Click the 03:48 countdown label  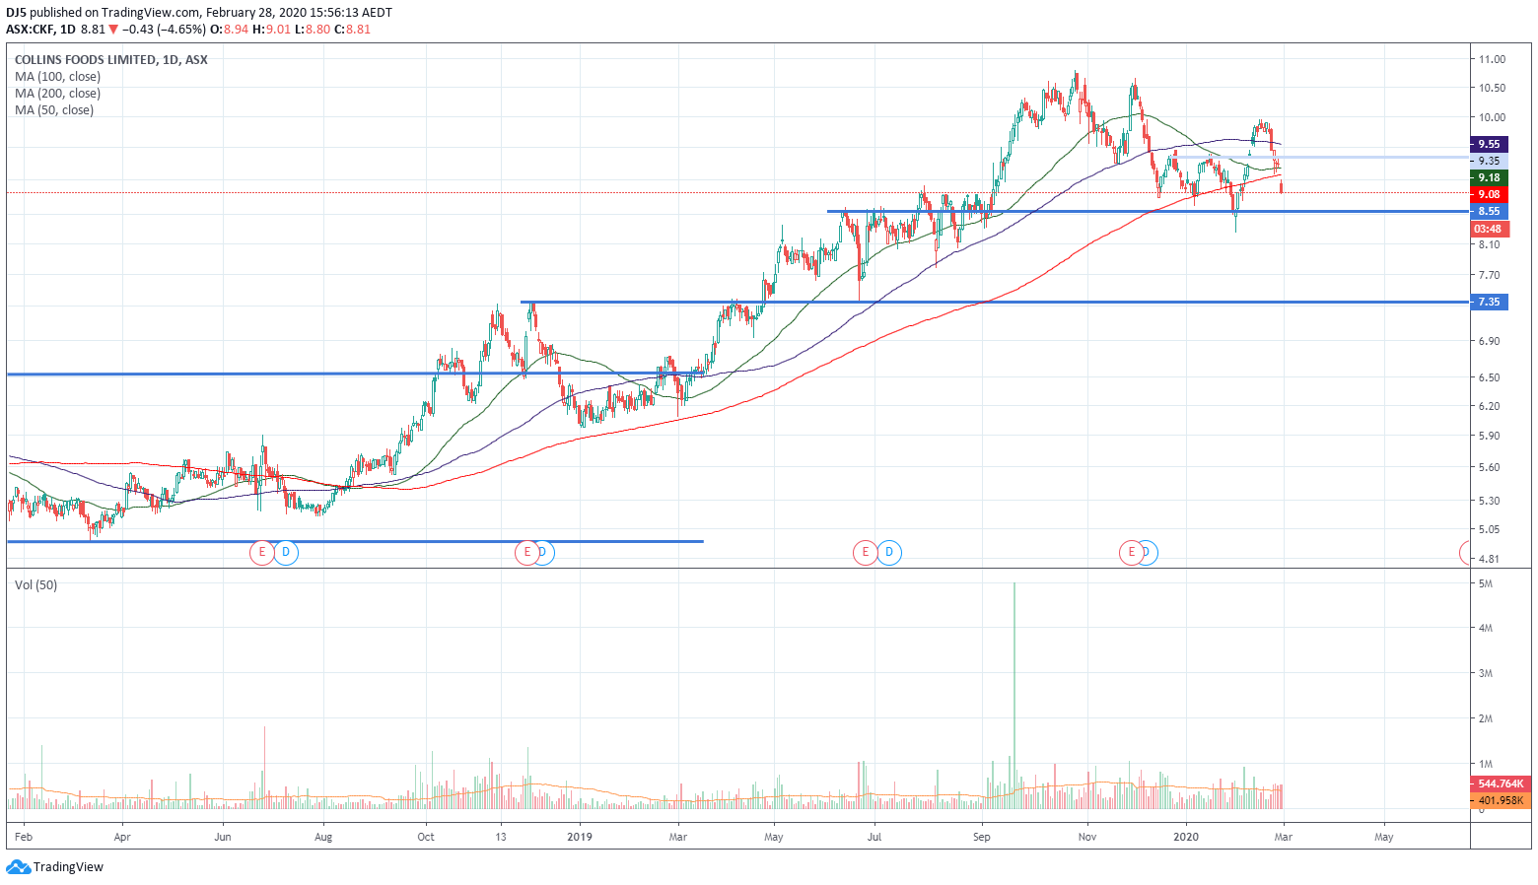point(1489,229)
